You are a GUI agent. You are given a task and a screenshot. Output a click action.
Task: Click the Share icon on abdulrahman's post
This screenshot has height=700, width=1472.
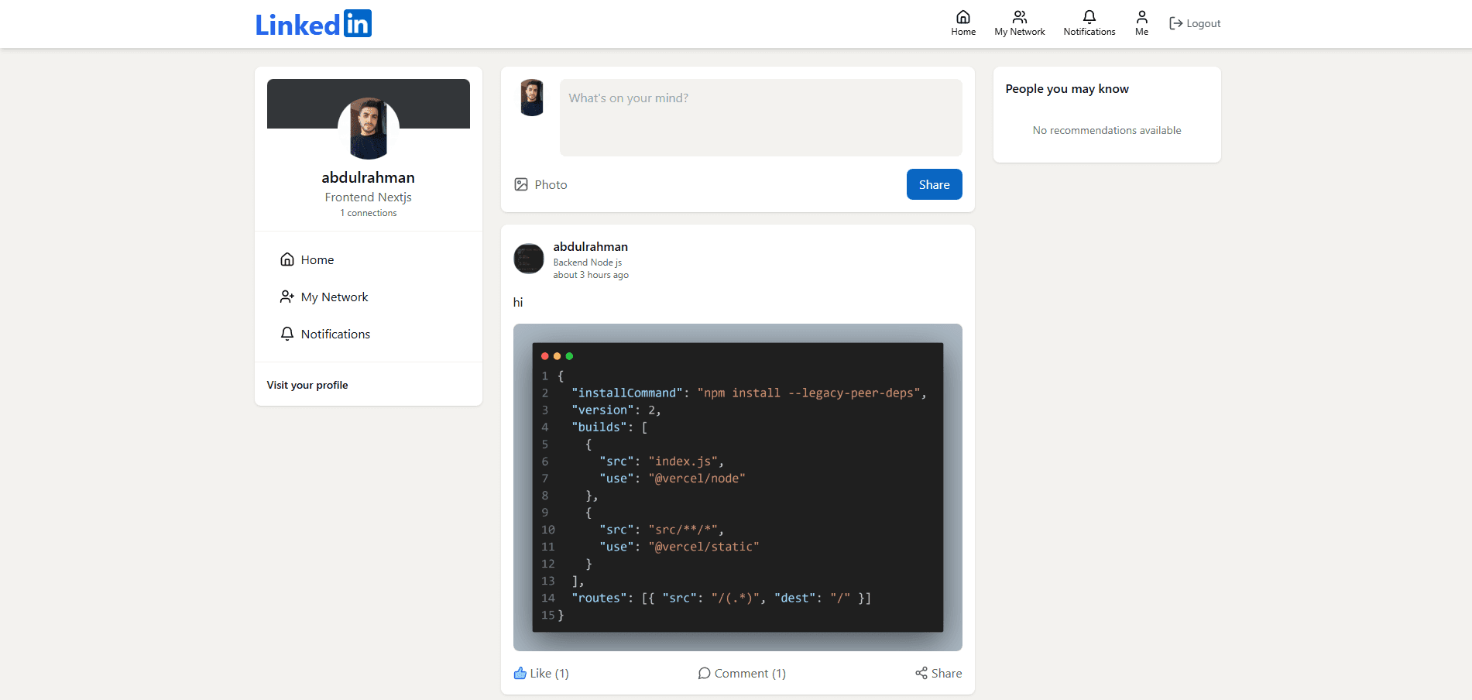tap(921, 673)
